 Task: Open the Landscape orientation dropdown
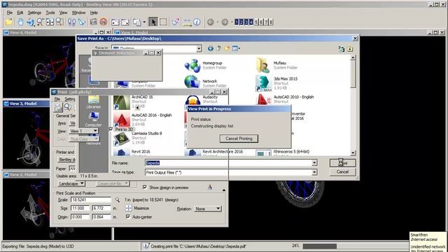[x=71, y=183]
